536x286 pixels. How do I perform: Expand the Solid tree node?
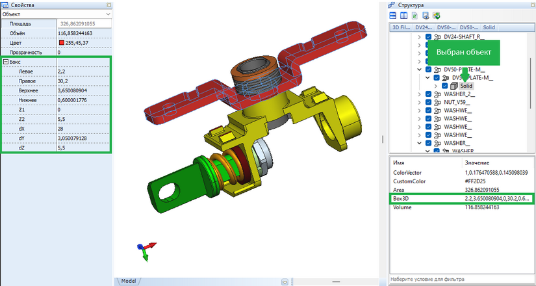tap(435, 86)
